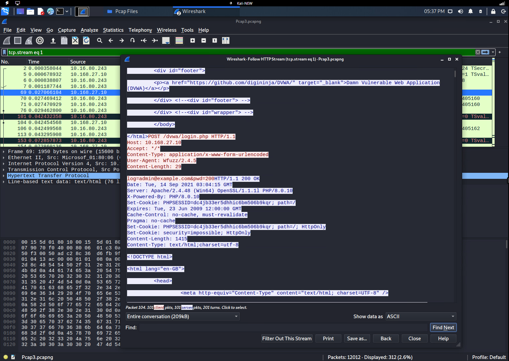This screenshot has height=361, width=509.
Task: Zoom out main window text icon
Action: tap(204, 40)
